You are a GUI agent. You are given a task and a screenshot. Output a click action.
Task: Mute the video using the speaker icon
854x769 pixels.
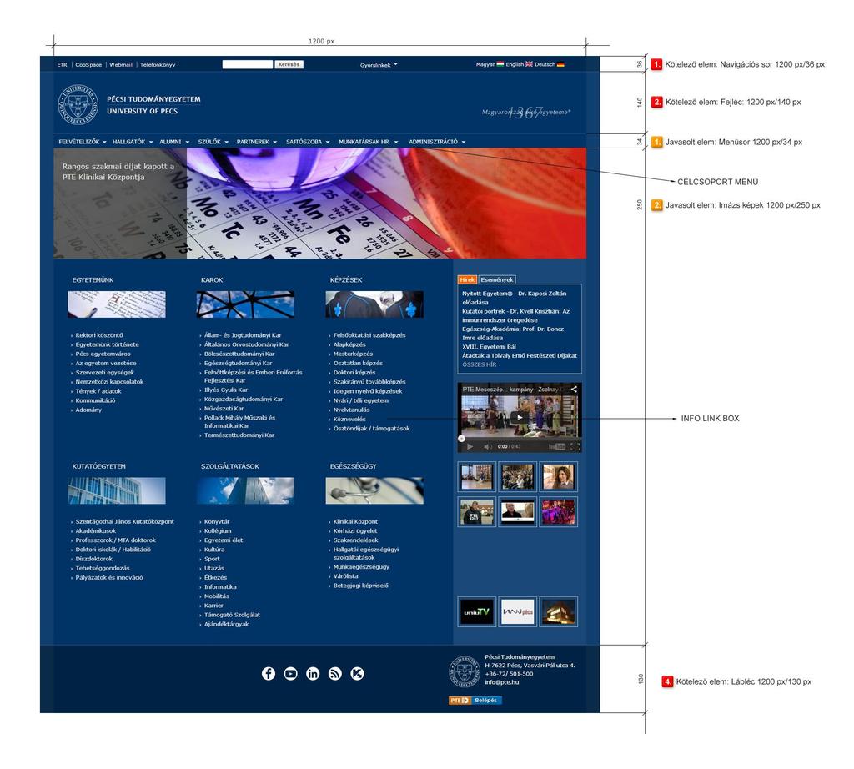click(x=487, y=446)
